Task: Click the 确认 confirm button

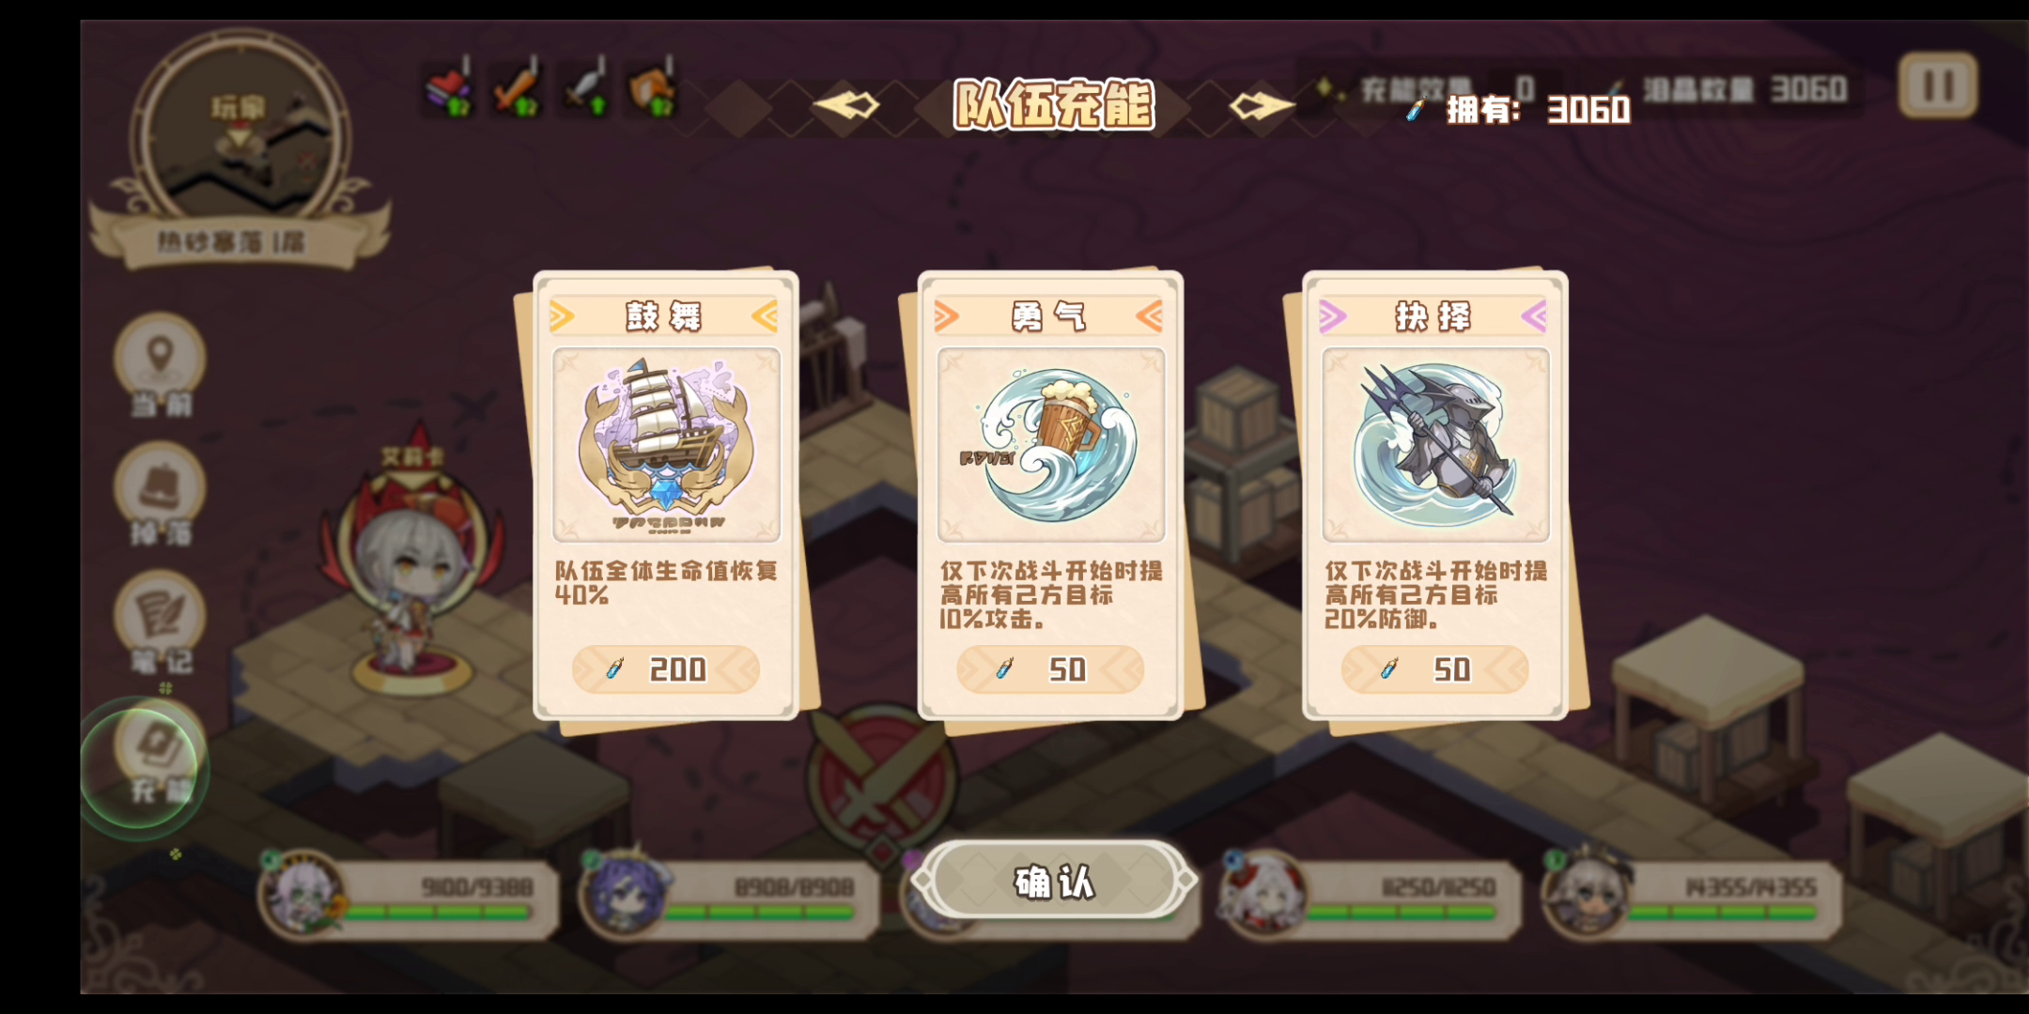Action: (1055, 881)
